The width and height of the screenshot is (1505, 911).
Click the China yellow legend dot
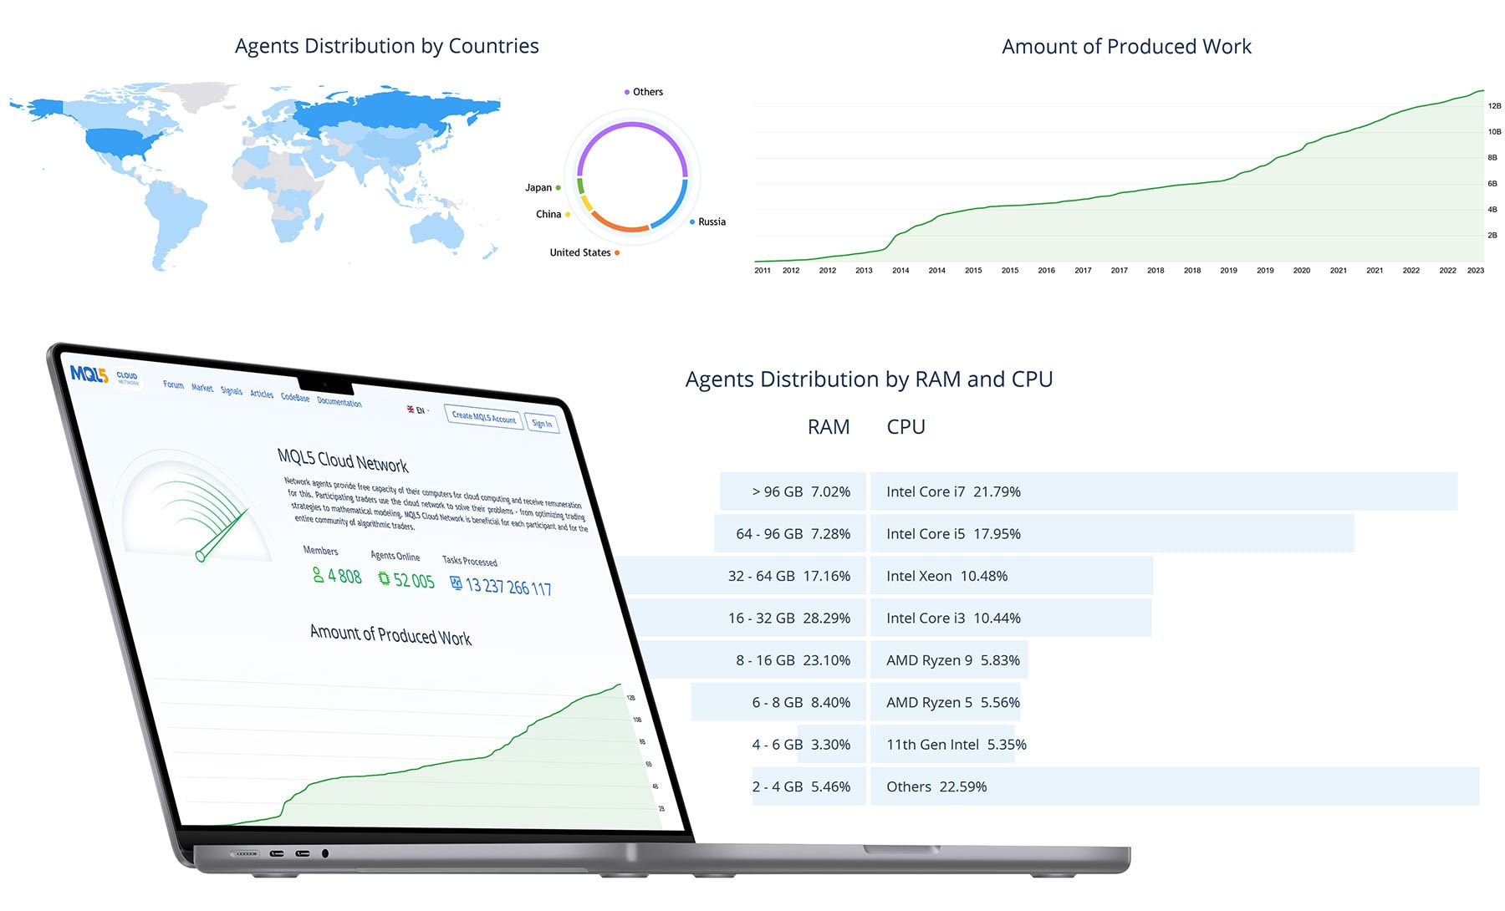(x=568, y=215)
